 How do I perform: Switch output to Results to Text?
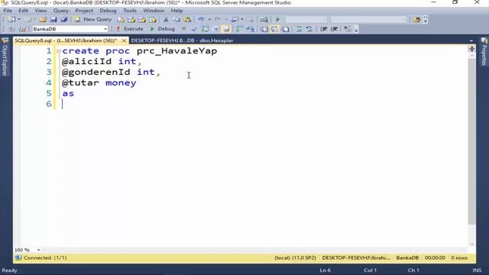click(x=264, y=29)
